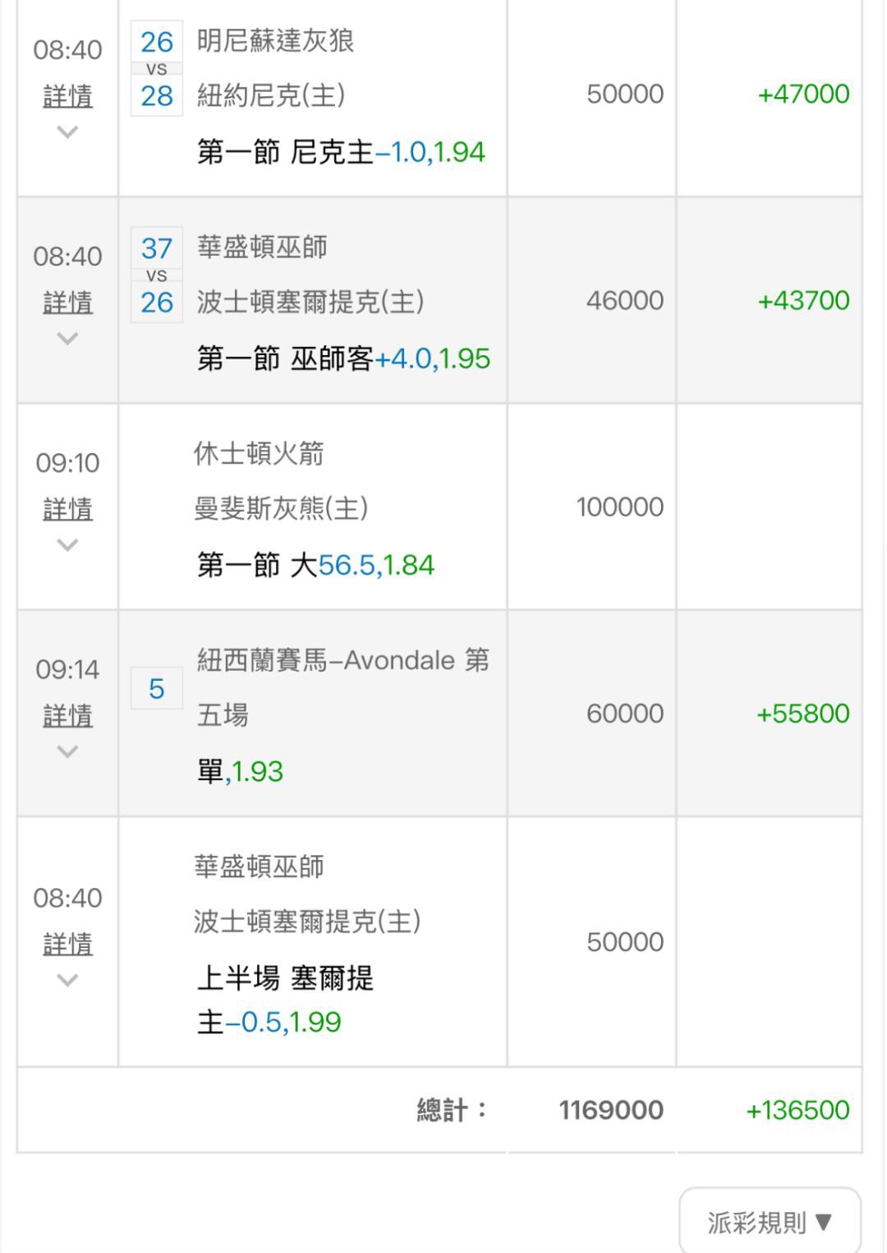Viewport: 887px width, 1253px height.
Task: Open the 派彩規則 dropdown
Action: click(x=770, y=1222)
